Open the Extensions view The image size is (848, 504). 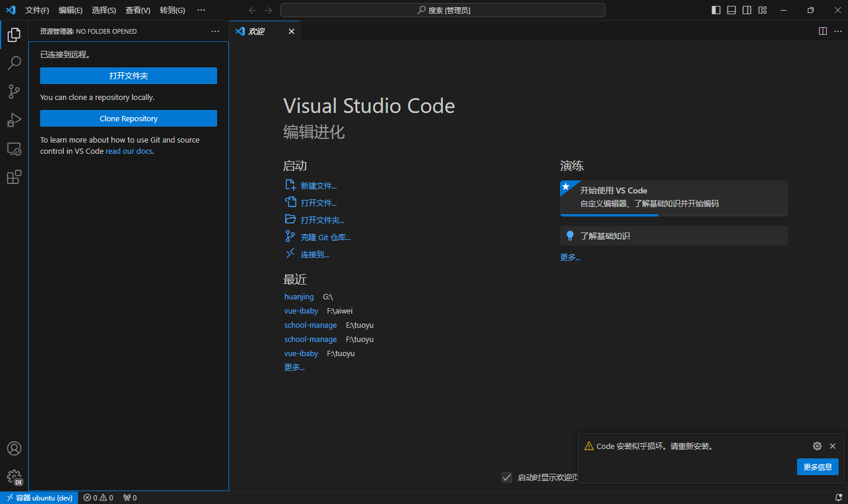click(x=14, y=177)
